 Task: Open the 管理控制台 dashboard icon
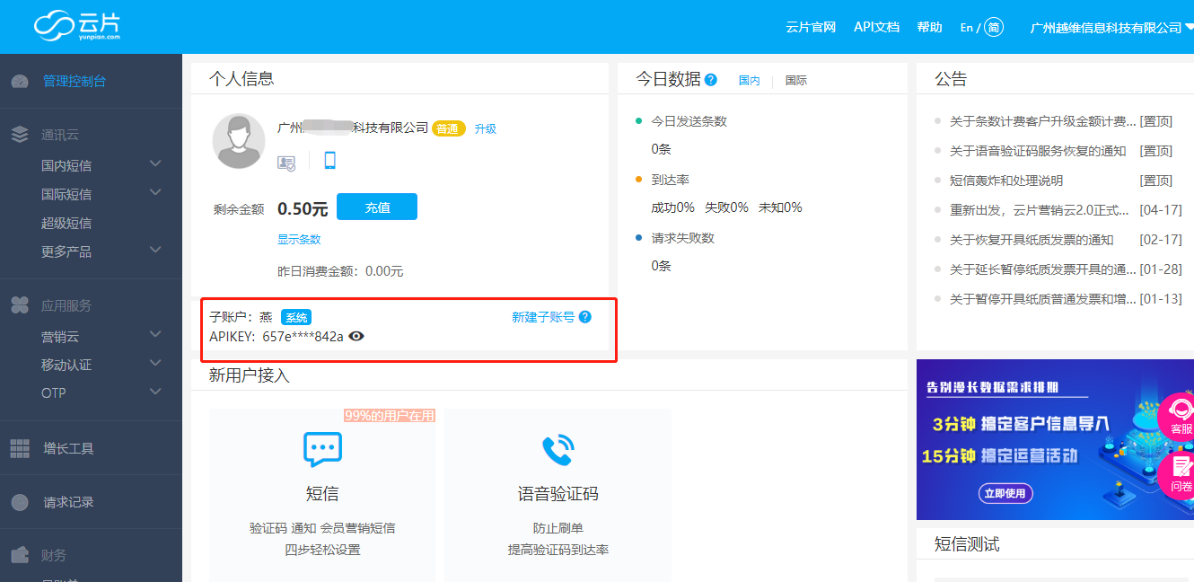(x=20, y=82)
